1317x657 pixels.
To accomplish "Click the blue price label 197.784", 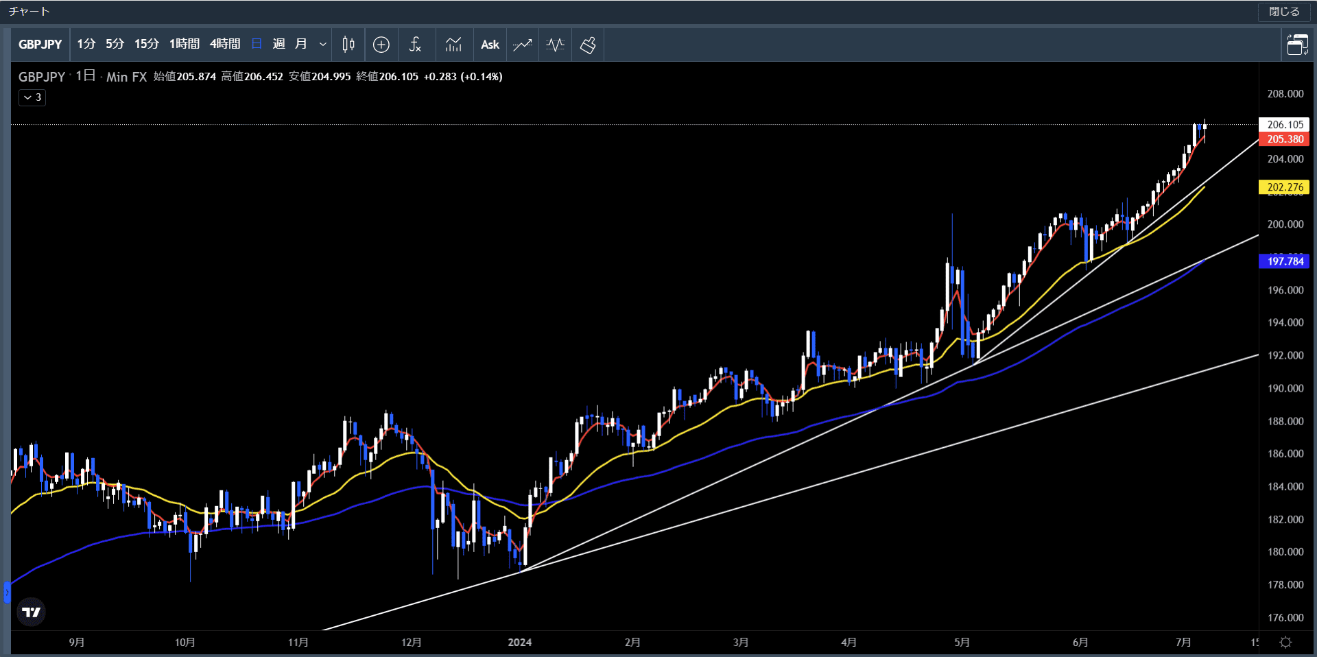I will point(1284,261).
